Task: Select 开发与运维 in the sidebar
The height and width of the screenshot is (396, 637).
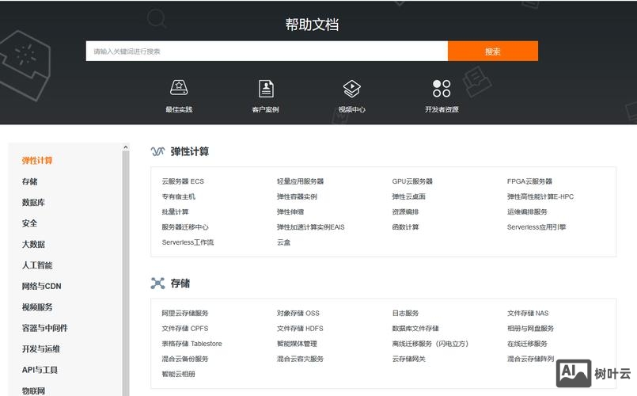Action: point(40,349)
